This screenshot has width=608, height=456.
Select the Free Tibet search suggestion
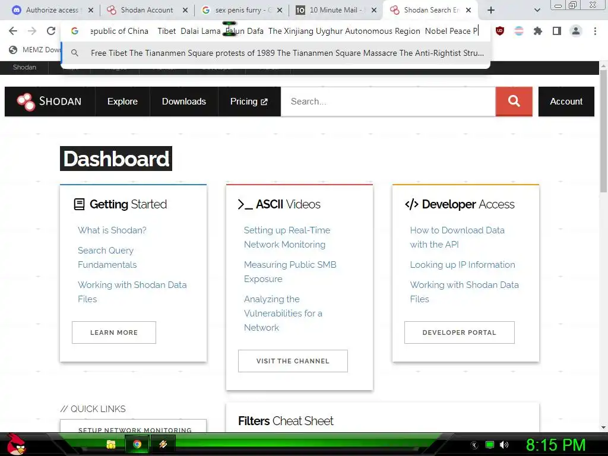[x=275, y=53]
